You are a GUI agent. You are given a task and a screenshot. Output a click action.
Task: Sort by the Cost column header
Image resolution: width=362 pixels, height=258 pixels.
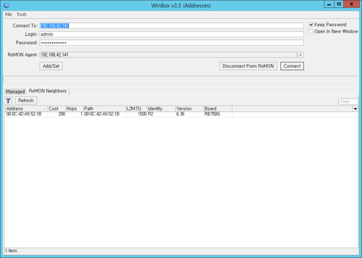[x=56, y=109]
